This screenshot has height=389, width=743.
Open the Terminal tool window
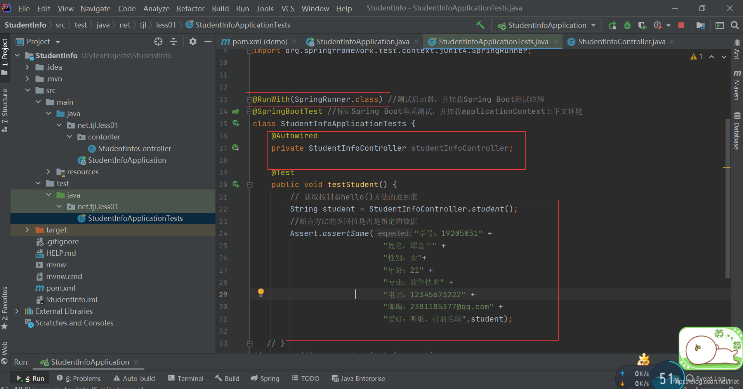(x=186, y=378)
